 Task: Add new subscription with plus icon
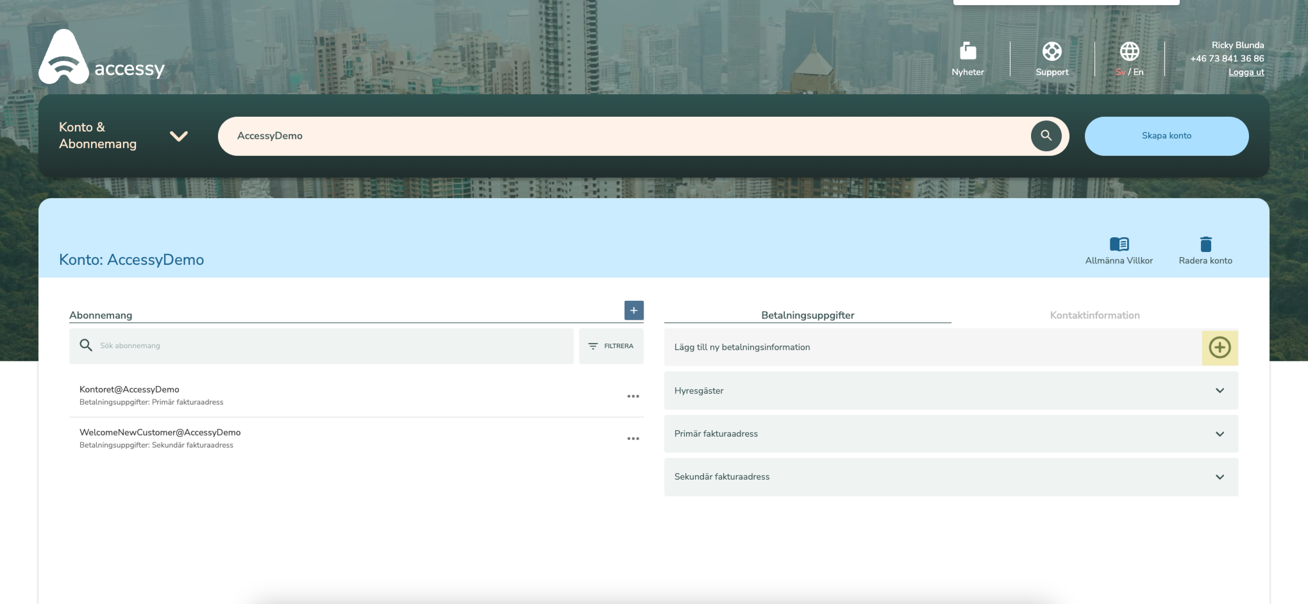tap(633, 310)
